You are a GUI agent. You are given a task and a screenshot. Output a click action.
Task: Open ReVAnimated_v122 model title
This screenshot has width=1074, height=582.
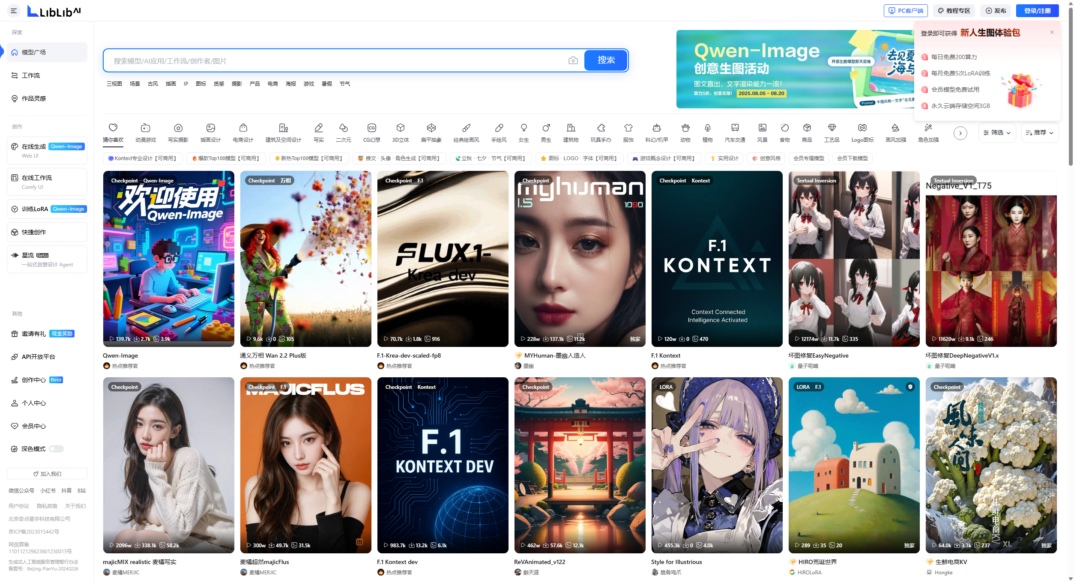pos(540,562)
